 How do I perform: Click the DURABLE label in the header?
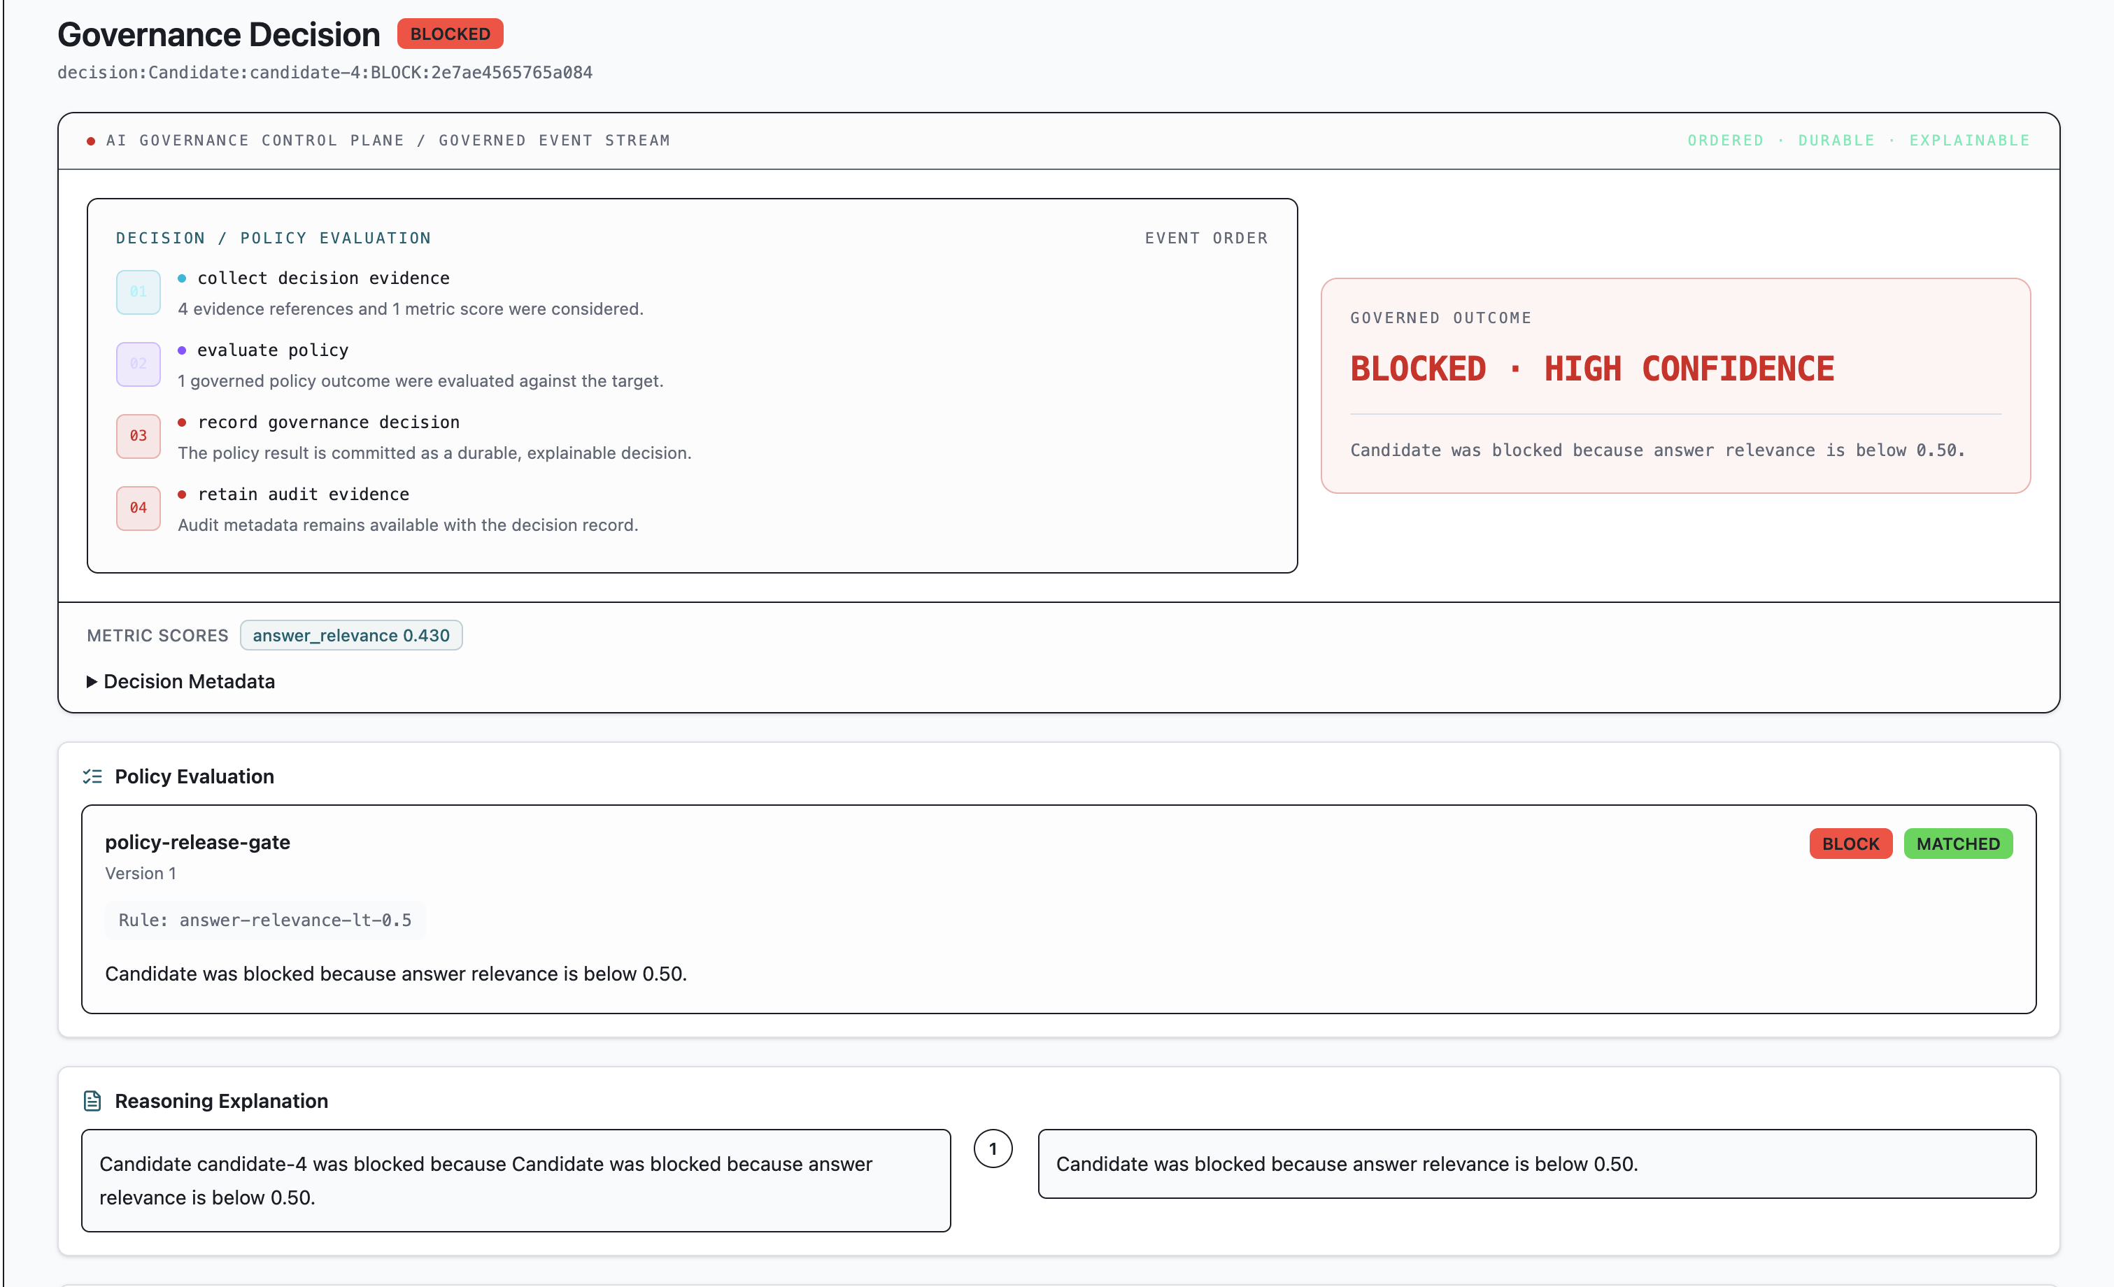pos(1836,140)
